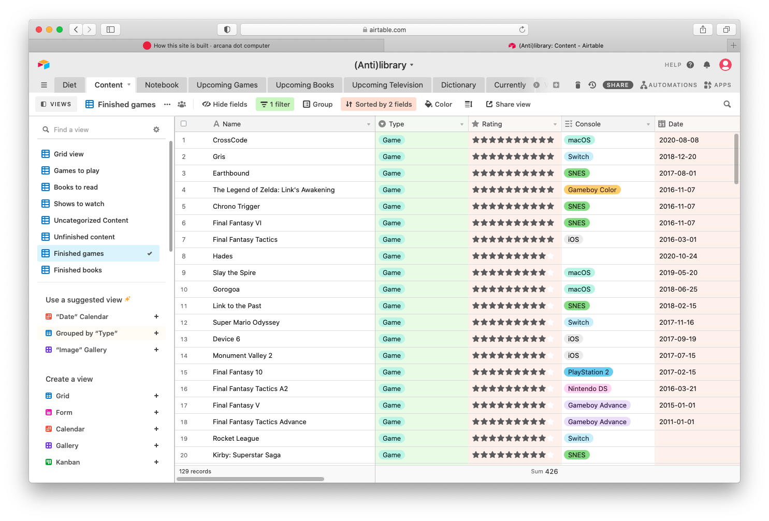Open view list settings gear
This screenshot has width=769, height=521.
156,129
